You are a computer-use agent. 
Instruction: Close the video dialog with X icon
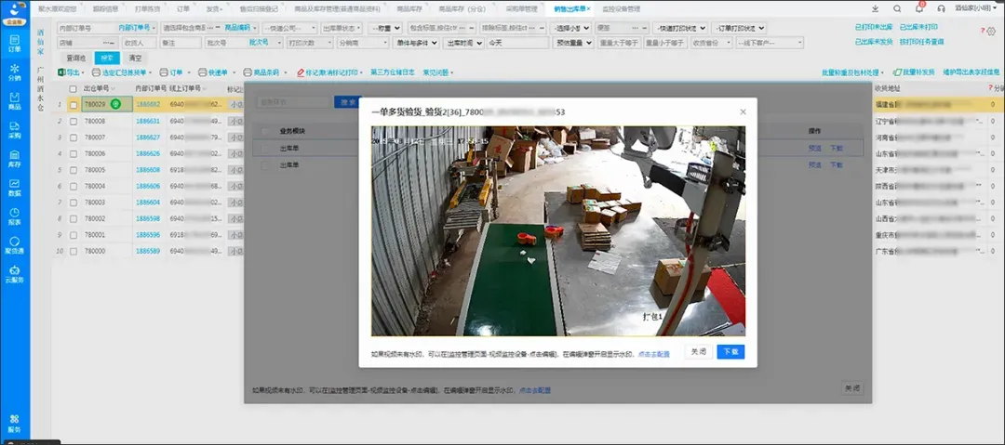[743, 111]
